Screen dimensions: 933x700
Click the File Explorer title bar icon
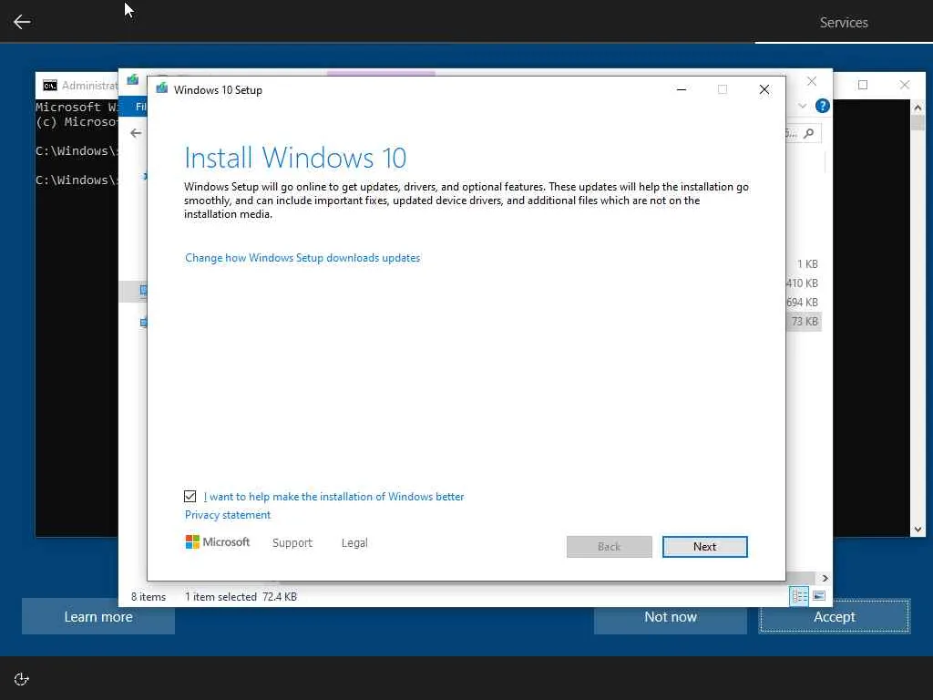point(133,80)
